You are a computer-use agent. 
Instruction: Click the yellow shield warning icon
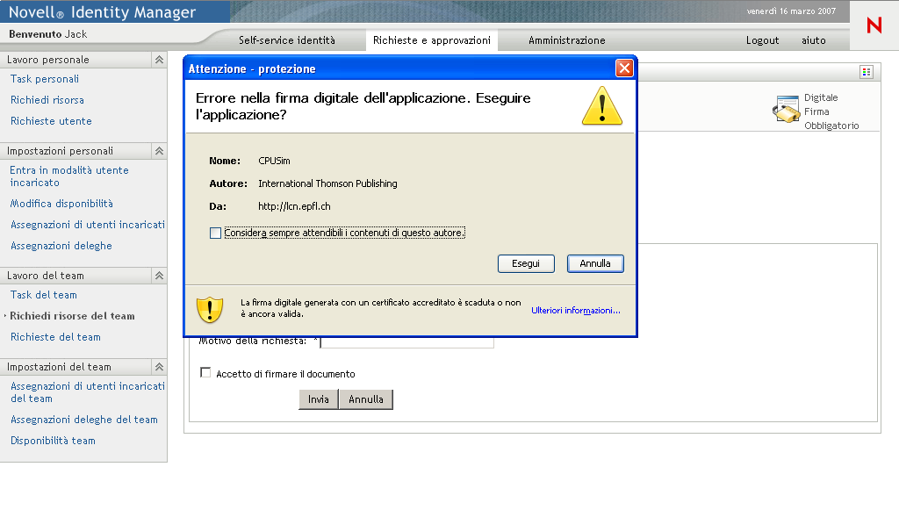coord(210,310)
